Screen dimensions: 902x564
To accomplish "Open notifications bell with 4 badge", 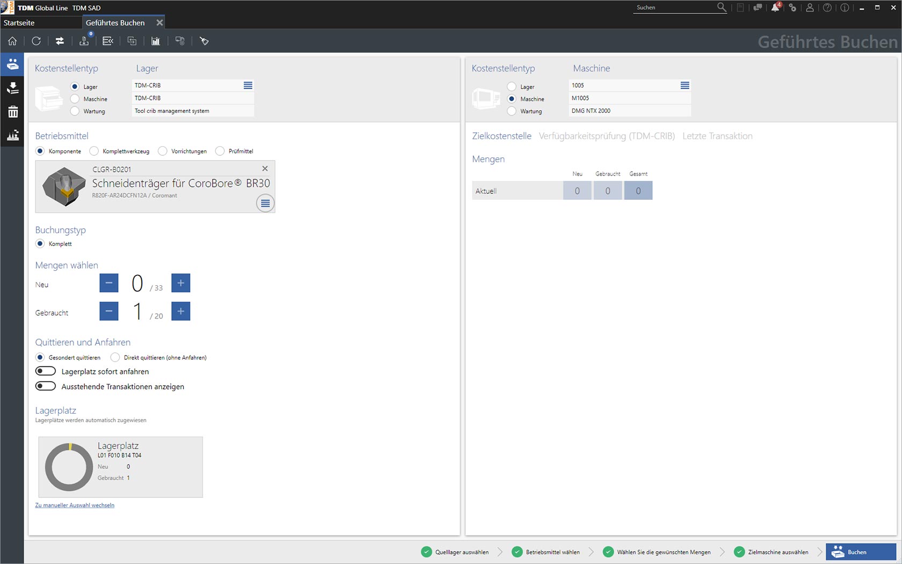I will tap(776, 7).
